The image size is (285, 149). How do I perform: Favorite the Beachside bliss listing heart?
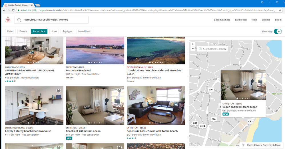click(180, 91)
